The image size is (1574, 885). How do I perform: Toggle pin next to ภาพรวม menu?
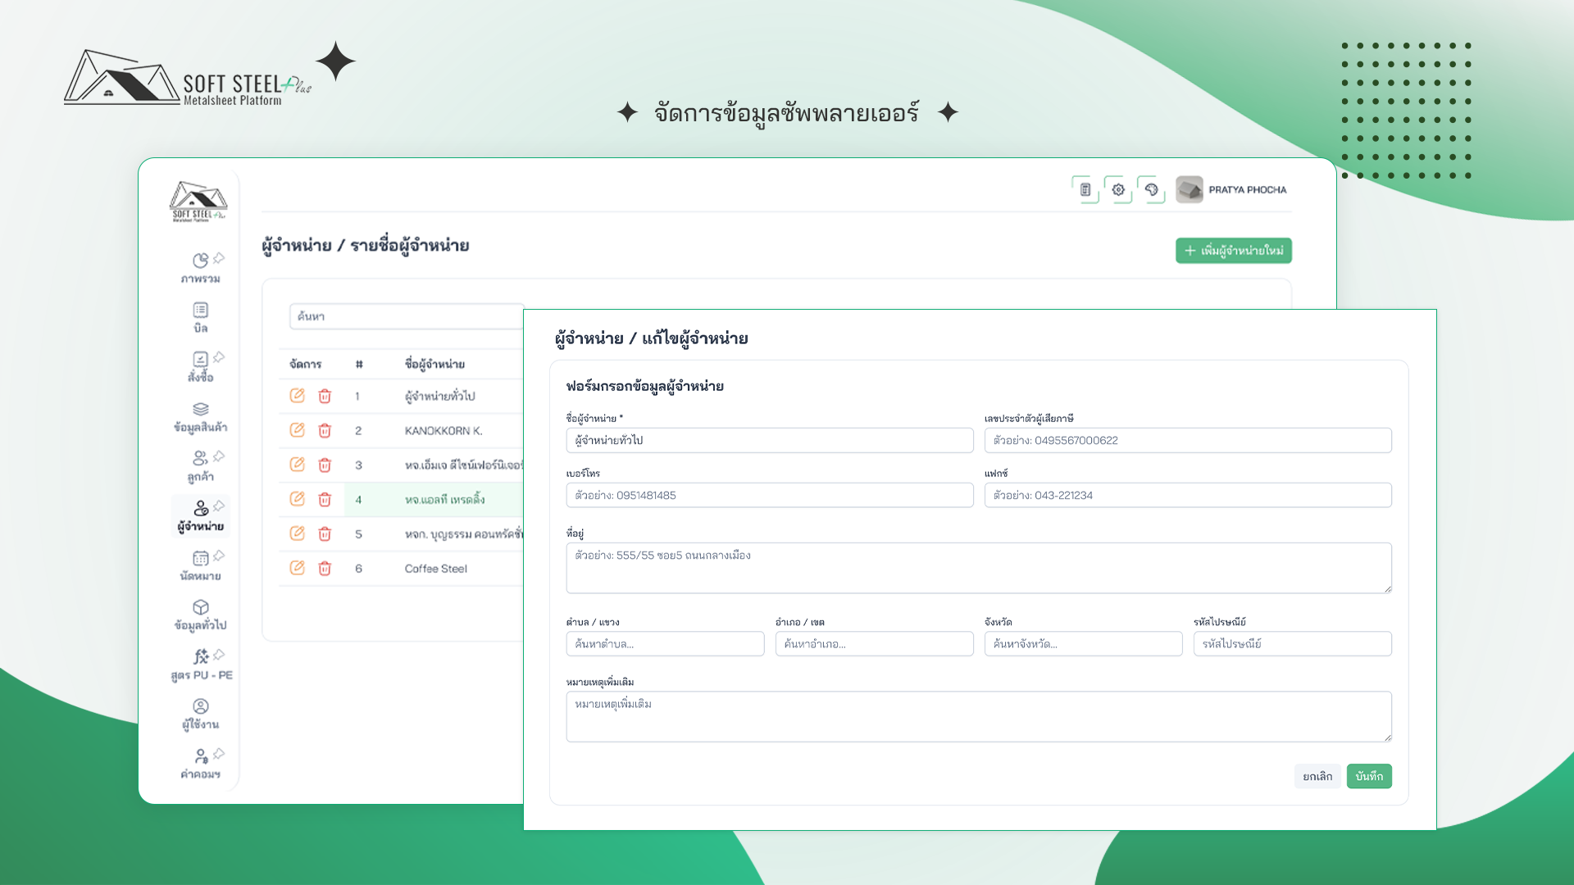219,258
